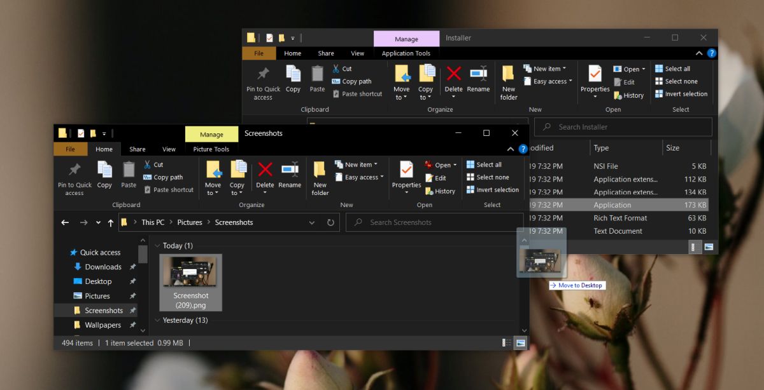Open the Picture Tools tab
764x390 pixels.
pyautogui.click(x=211, y=149)
